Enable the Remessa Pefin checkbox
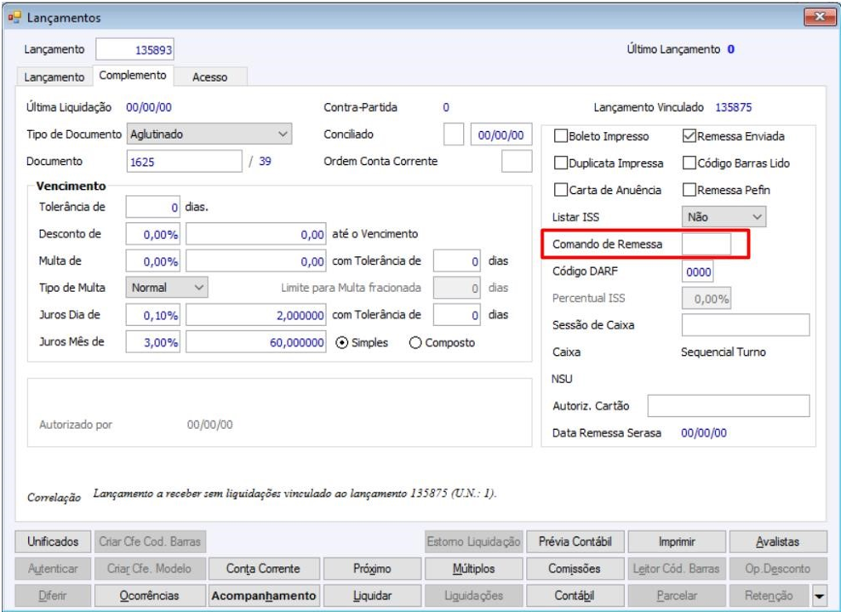 pyautogui.click(x=689, y=190)
